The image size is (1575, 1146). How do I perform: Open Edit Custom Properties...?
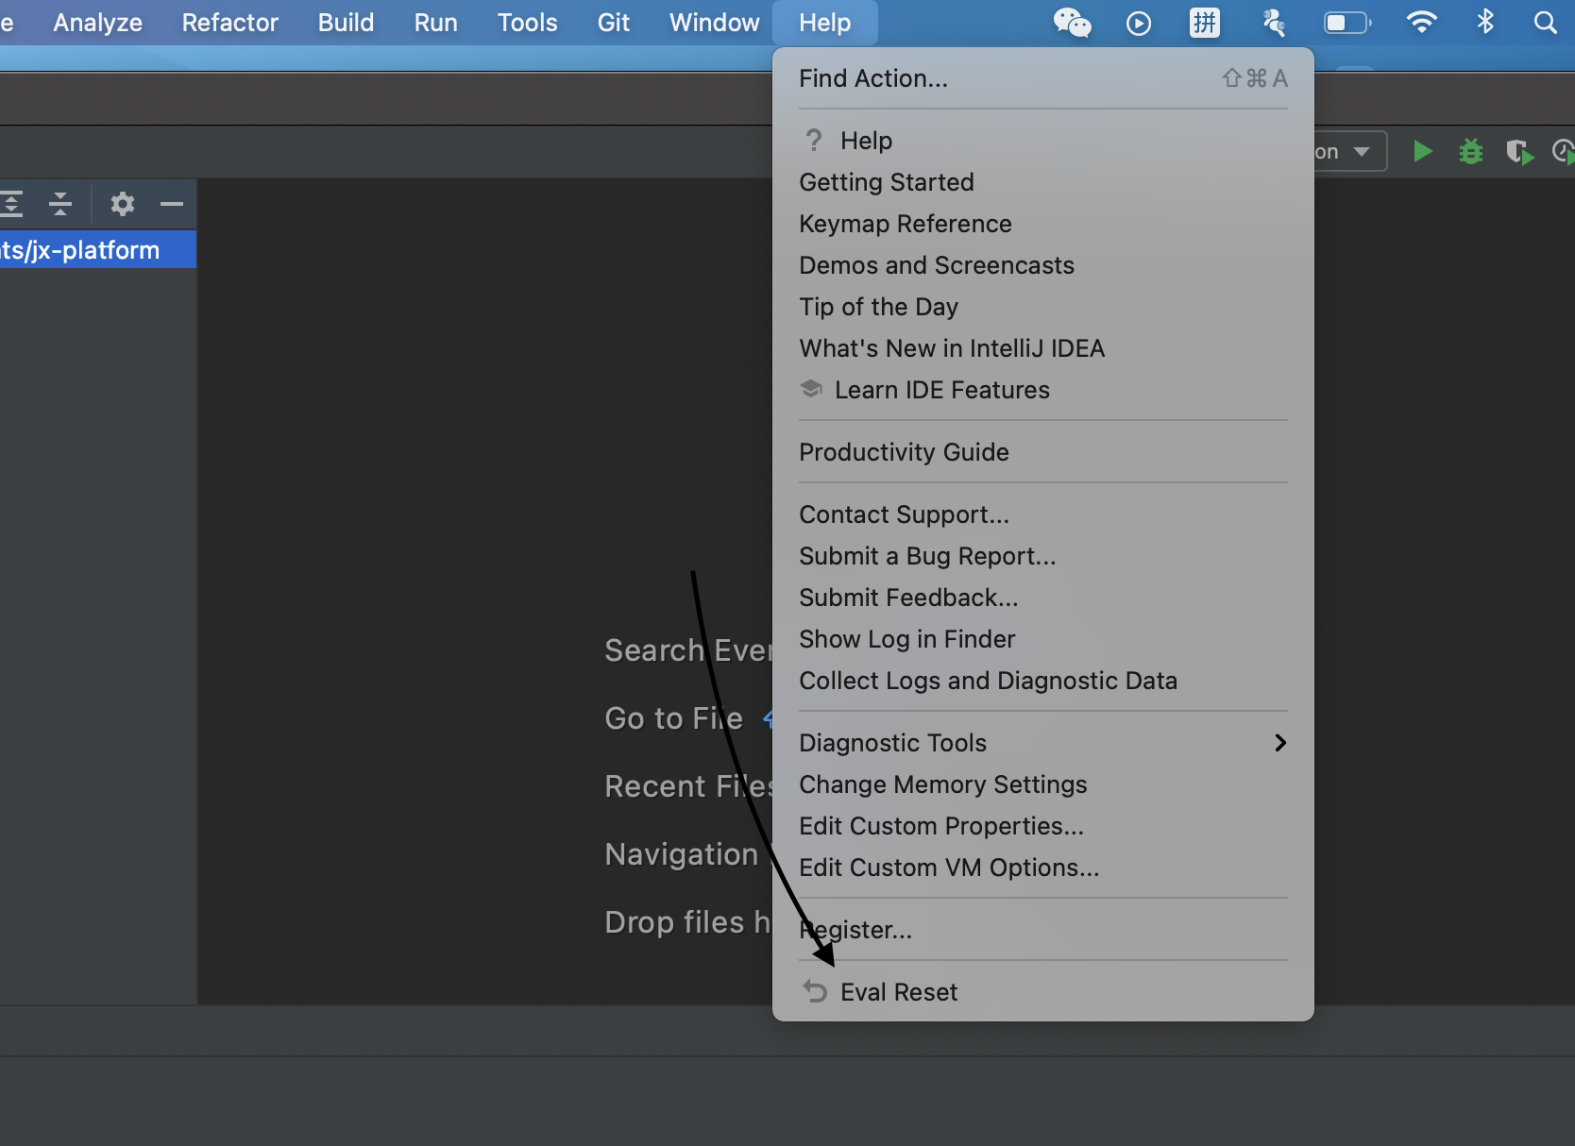click(1043, 826)
